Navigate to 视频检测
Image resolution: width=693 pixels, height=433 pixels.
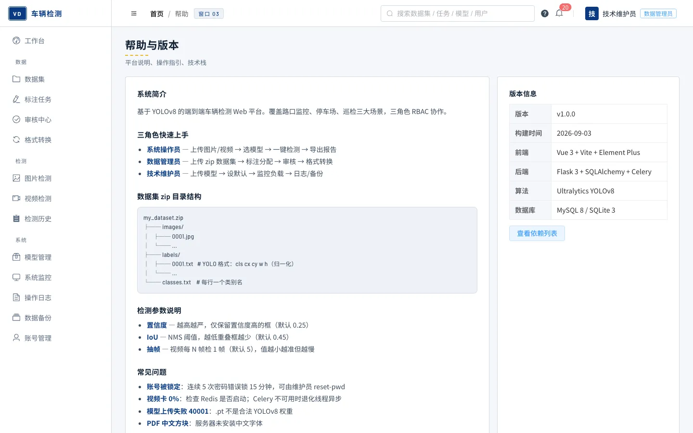click(x=55, y=199)
